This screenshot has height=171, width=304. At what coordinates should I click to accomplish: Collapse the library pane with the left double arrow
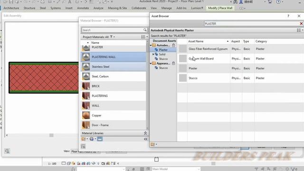pyautogui.click(x=146, y=139)
